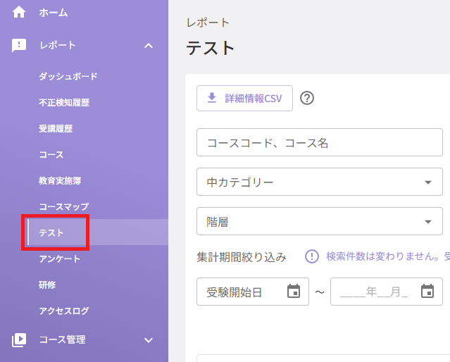Click the home house icon
The image size is (450, 362).
(19, 13)
